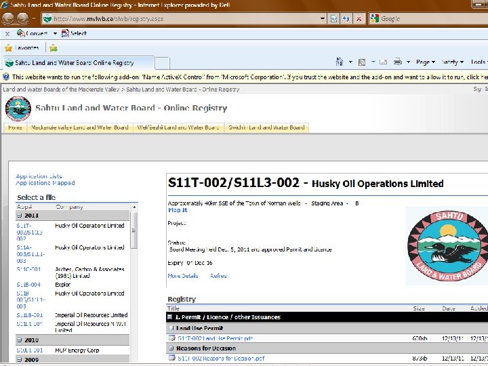
Task: Open the Print dropdown arrow
Action: pyautogui.click(x=408, y=62)
